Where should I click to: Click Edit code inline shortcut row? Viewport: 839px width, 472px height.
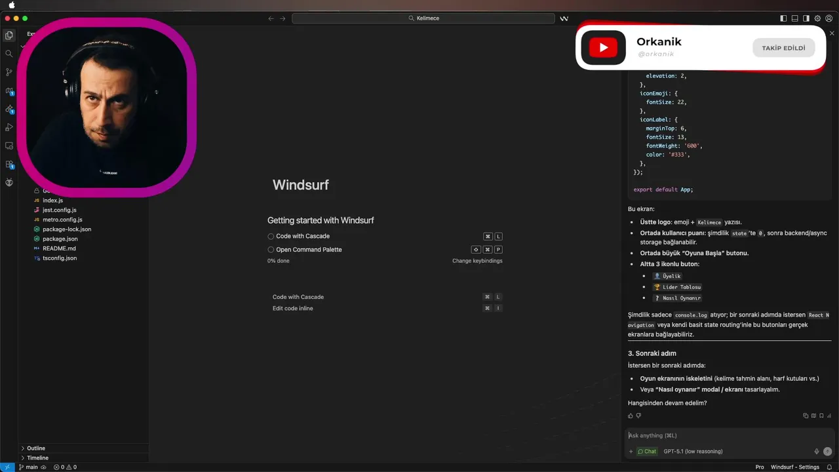coord(387,308)
